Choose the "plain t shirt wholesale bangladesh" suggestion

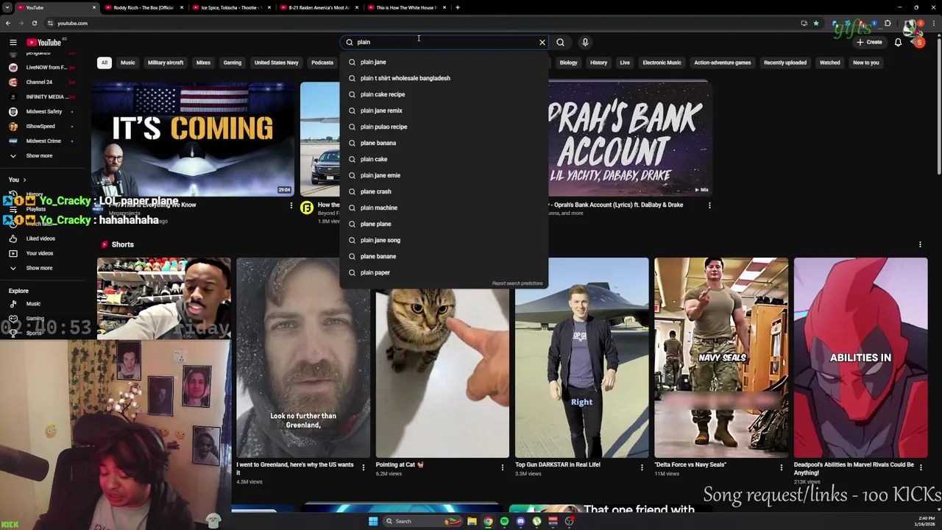444,78
